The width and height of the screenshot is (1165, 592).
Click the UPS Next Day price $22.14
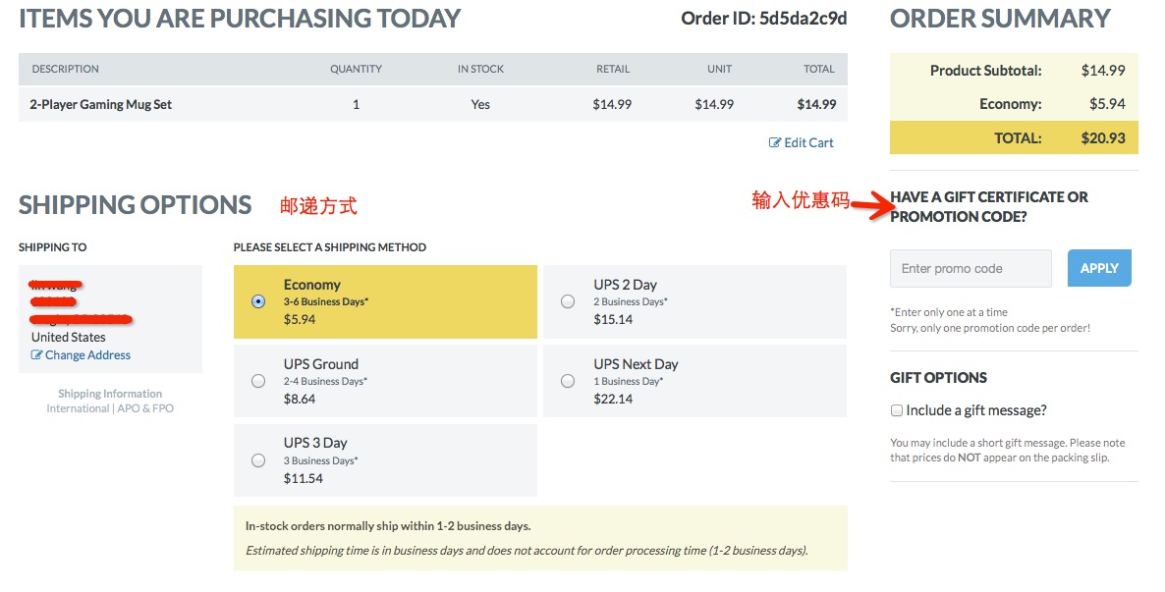pos(613,399)
